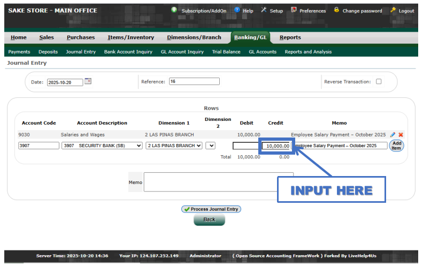The height and width of the screenshot is (267, 423).
Task: Delete the Salaries and Wages row
Action: (x=401, y=135)
